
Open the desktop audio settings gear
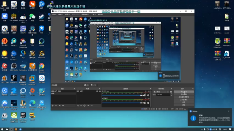tap(148, 103)
